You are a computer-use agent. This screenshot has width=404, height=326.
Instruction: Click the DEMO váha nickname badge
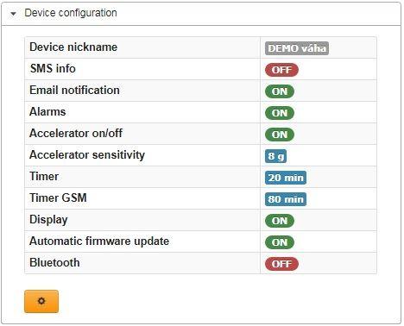[x=297, y=48]
